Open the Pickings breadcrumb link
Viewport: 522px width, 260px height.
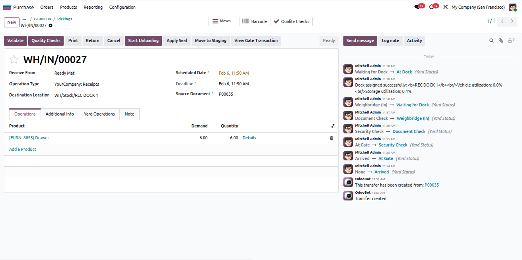tap(65, 19)
